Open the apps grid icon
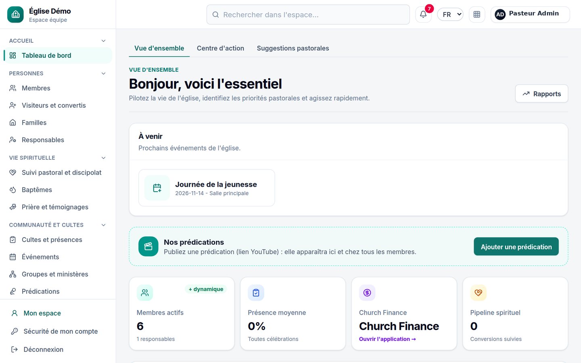 pyautogui.click(x=477, y=15)
